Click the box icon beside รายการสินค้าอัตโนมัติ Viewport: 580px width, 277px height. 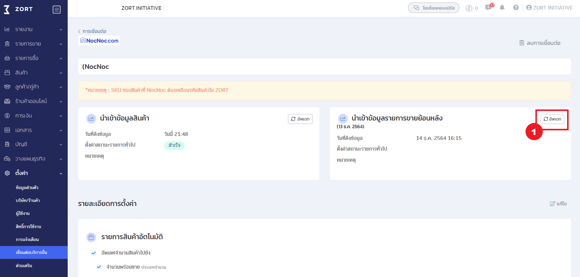point(91,237)
